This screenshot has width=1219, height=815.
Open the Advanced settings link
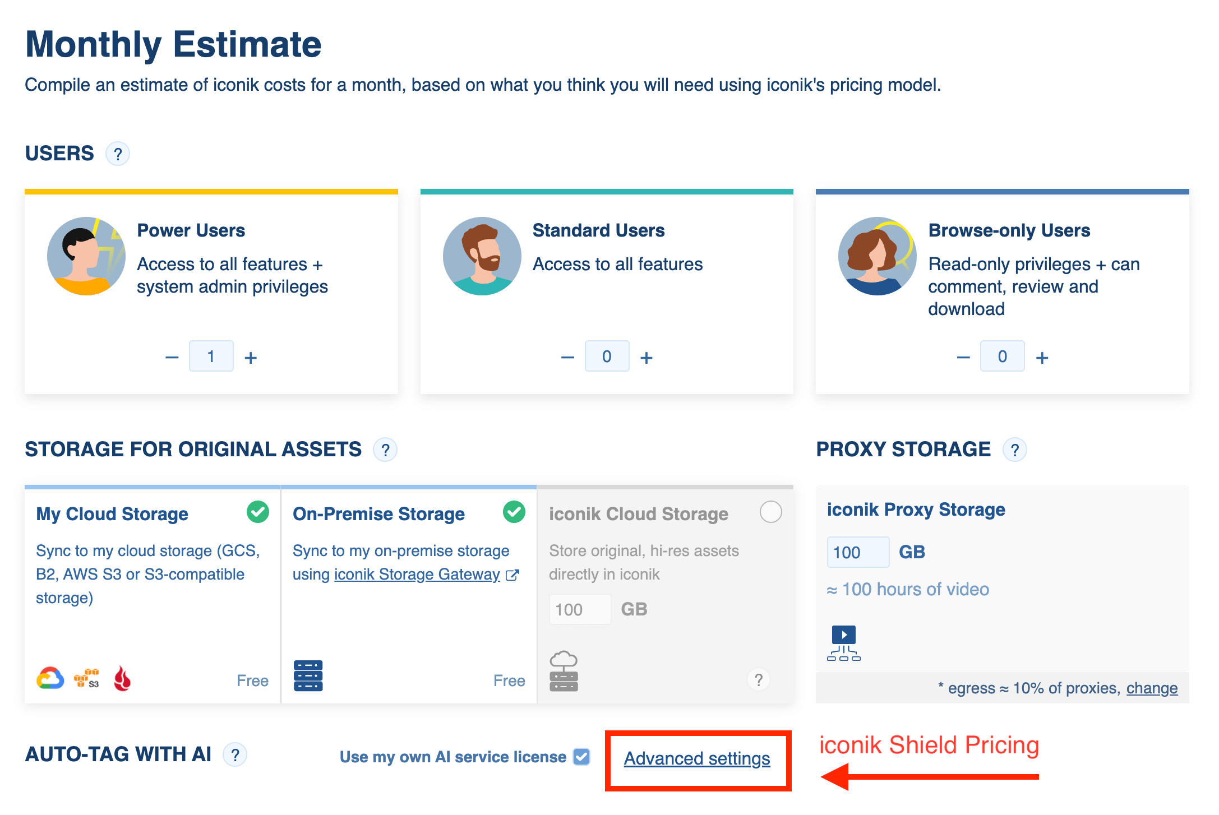point(697,758)
